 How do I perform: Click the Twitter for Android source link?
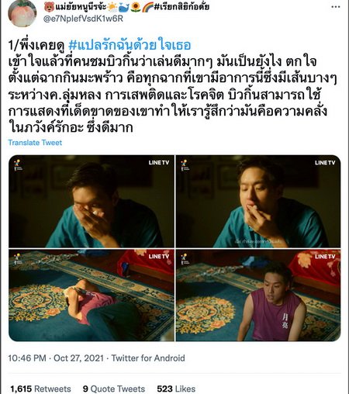click(148, 358)
